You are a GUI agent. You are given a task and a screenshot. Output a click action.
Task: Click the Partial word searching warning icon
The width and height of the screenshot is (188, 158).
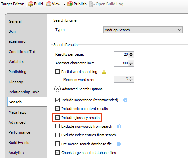104,72
